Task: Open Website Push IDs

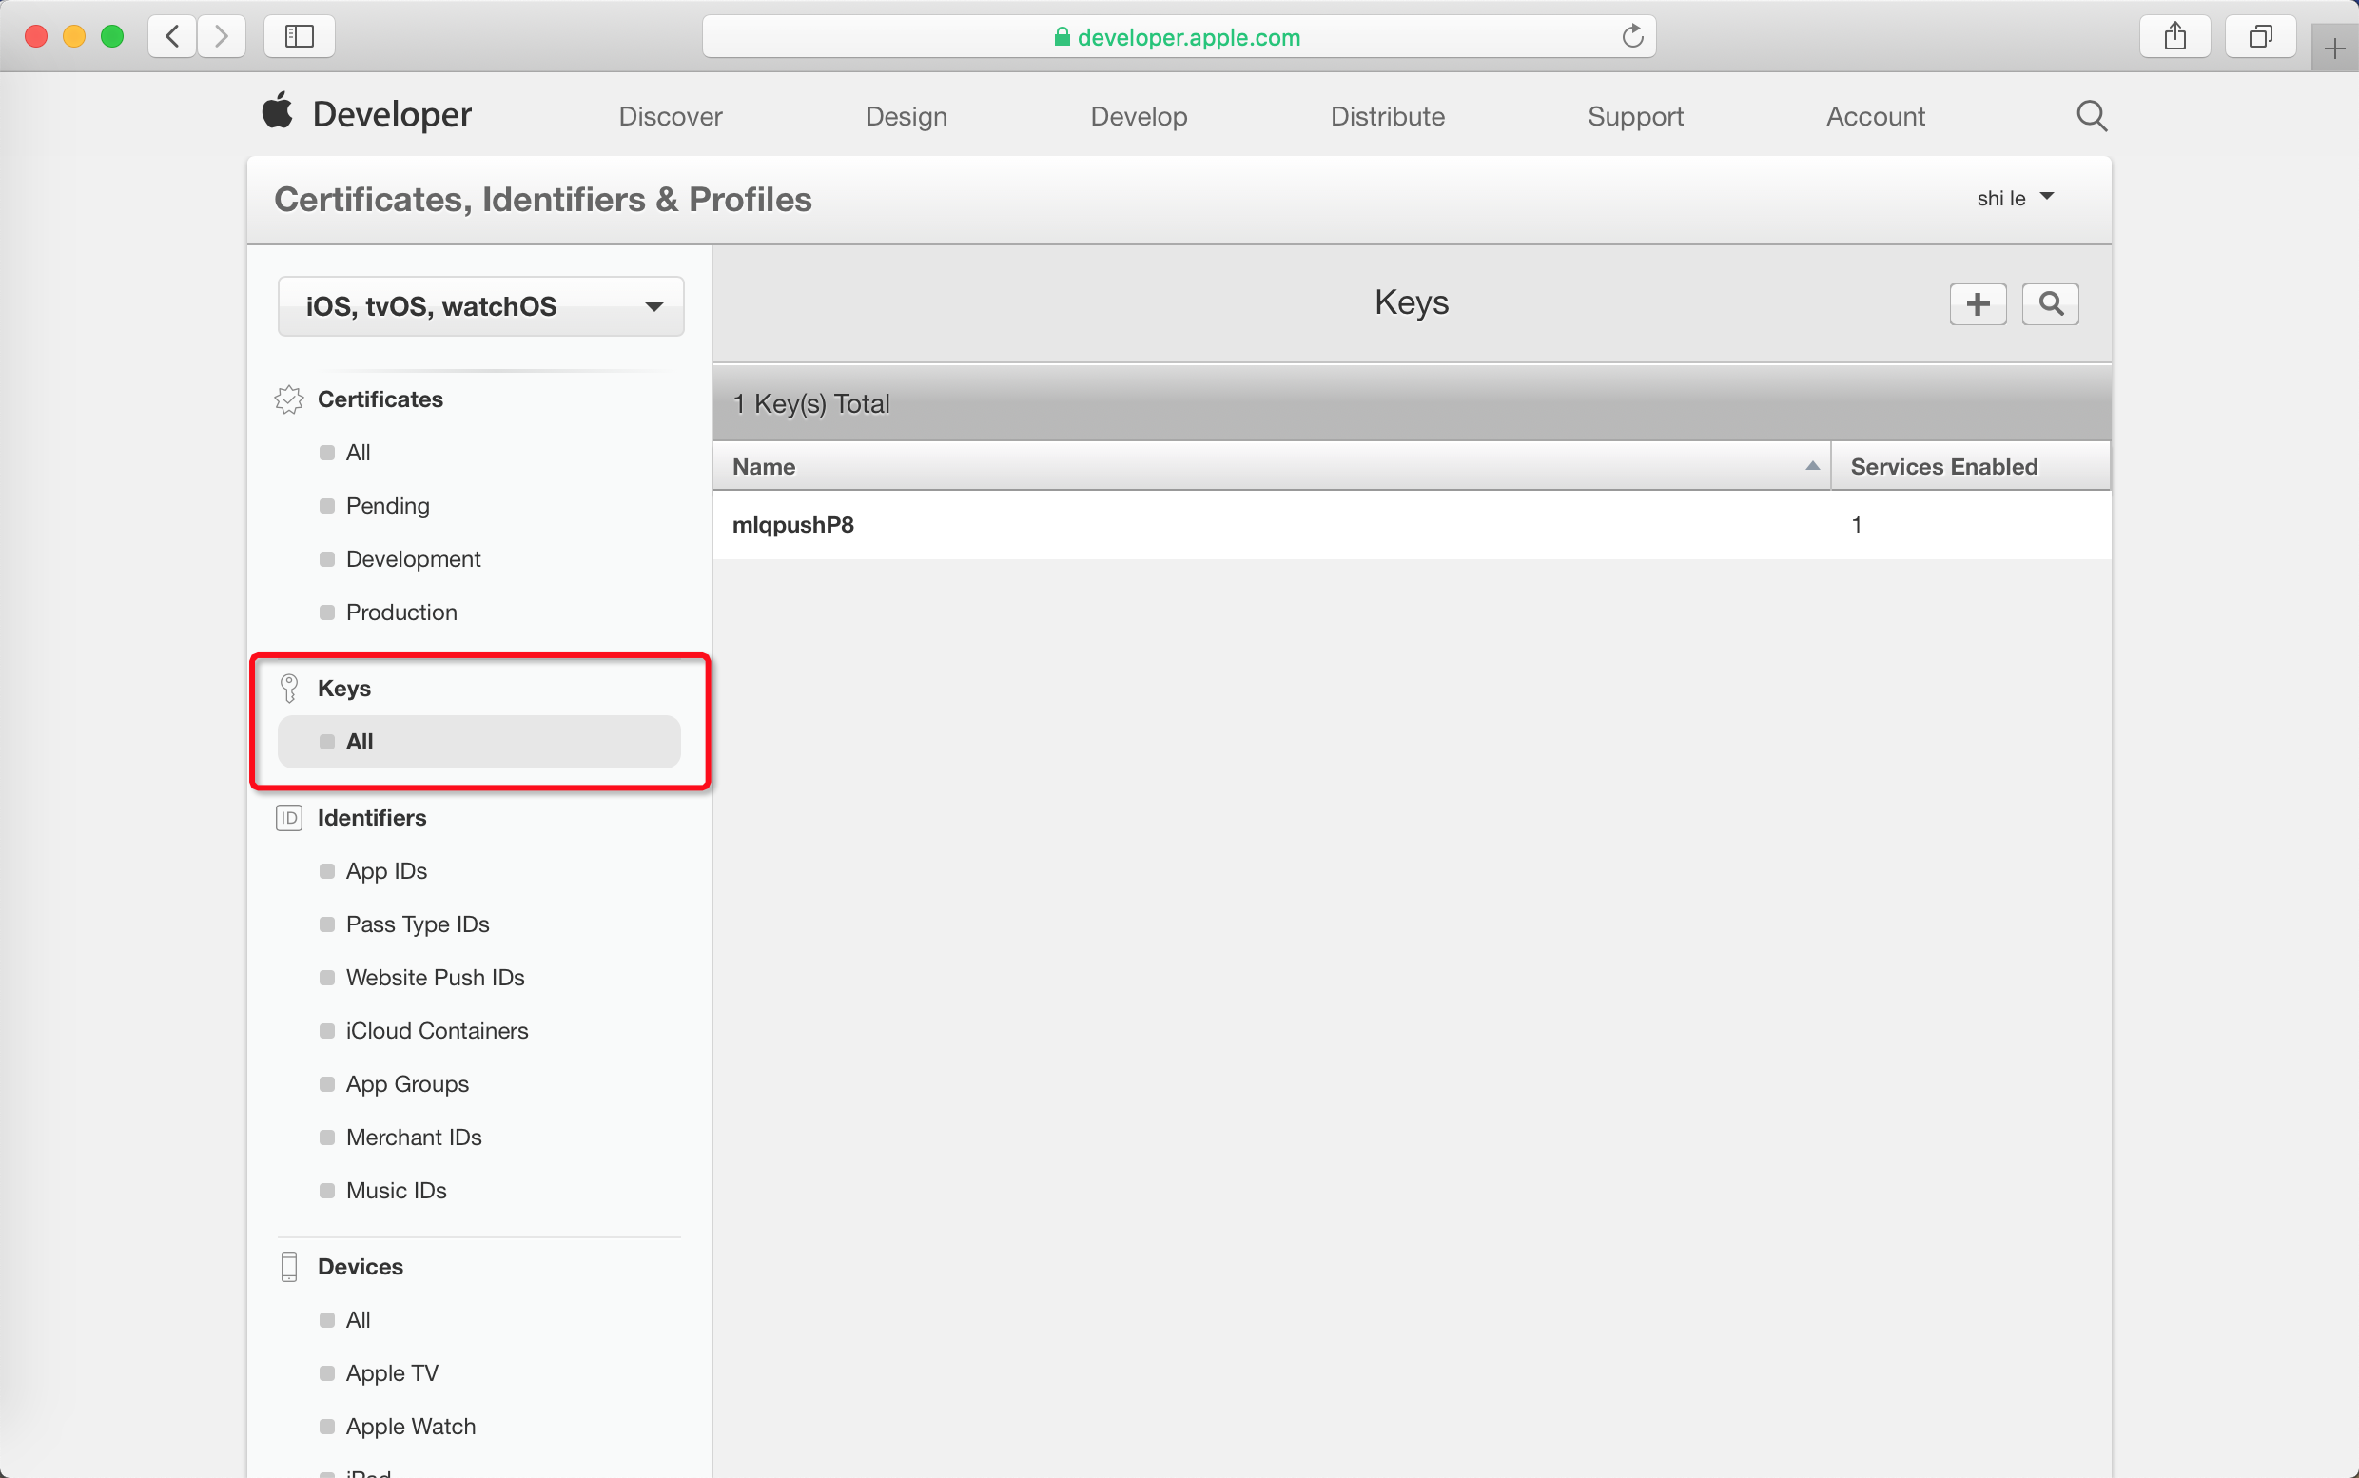Action: click(x=435, y=978)
